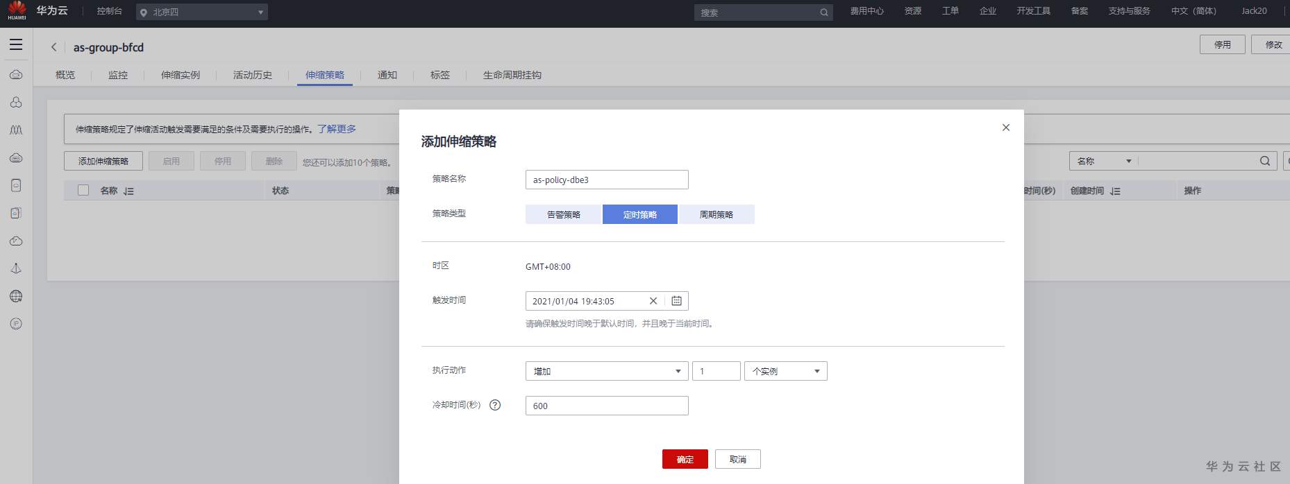
Task: Click the 冷却时间 field showing 600
Action: 607,406
